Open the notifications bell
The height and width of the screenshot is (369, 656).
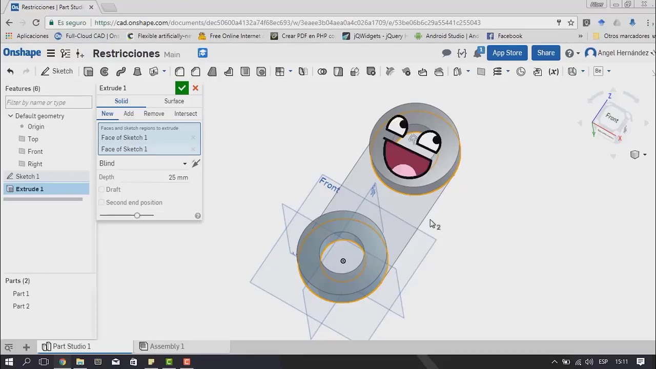pos(478,53)
